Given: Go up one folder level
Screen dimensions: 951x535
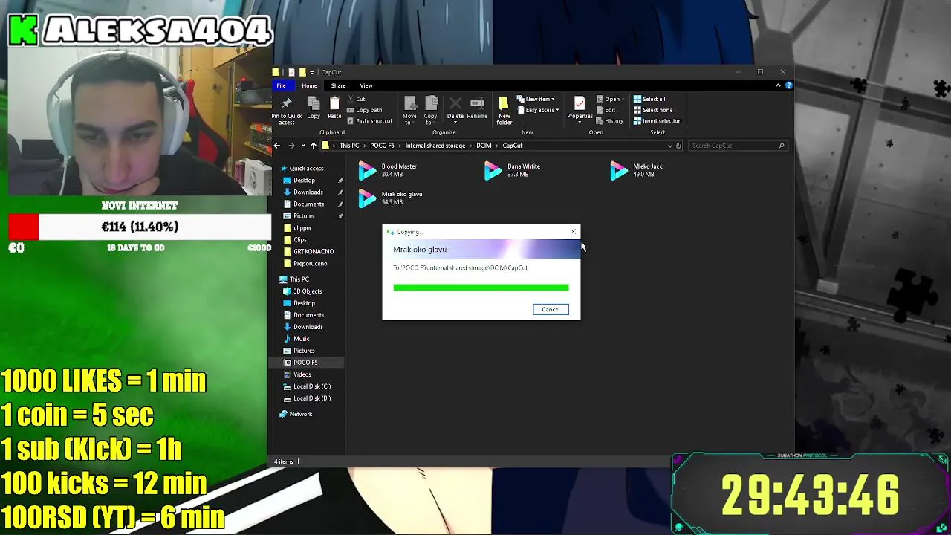Looking at the screenshot, I should coord(314,146).
